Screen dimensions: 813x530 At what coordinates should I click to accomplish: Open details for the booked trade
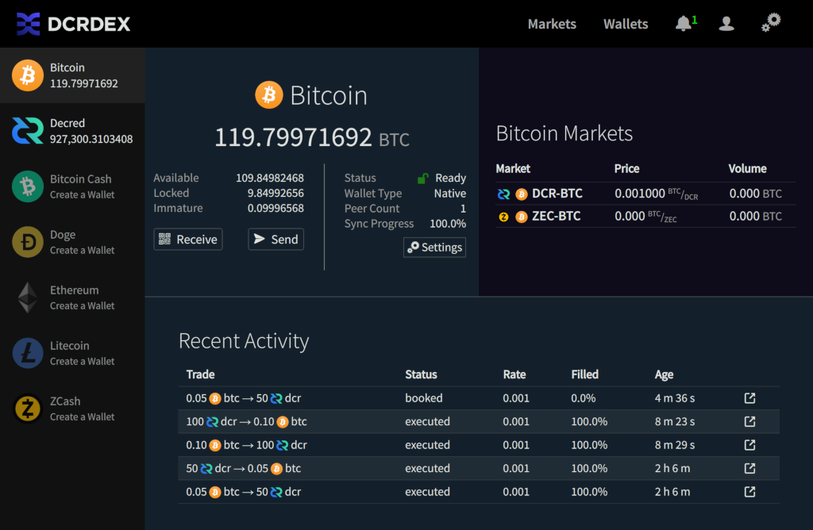click(749, 397)
